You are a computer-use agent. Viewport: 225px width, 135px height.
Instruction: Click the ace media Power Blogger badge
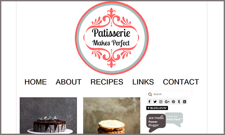(x=156, y=123)
